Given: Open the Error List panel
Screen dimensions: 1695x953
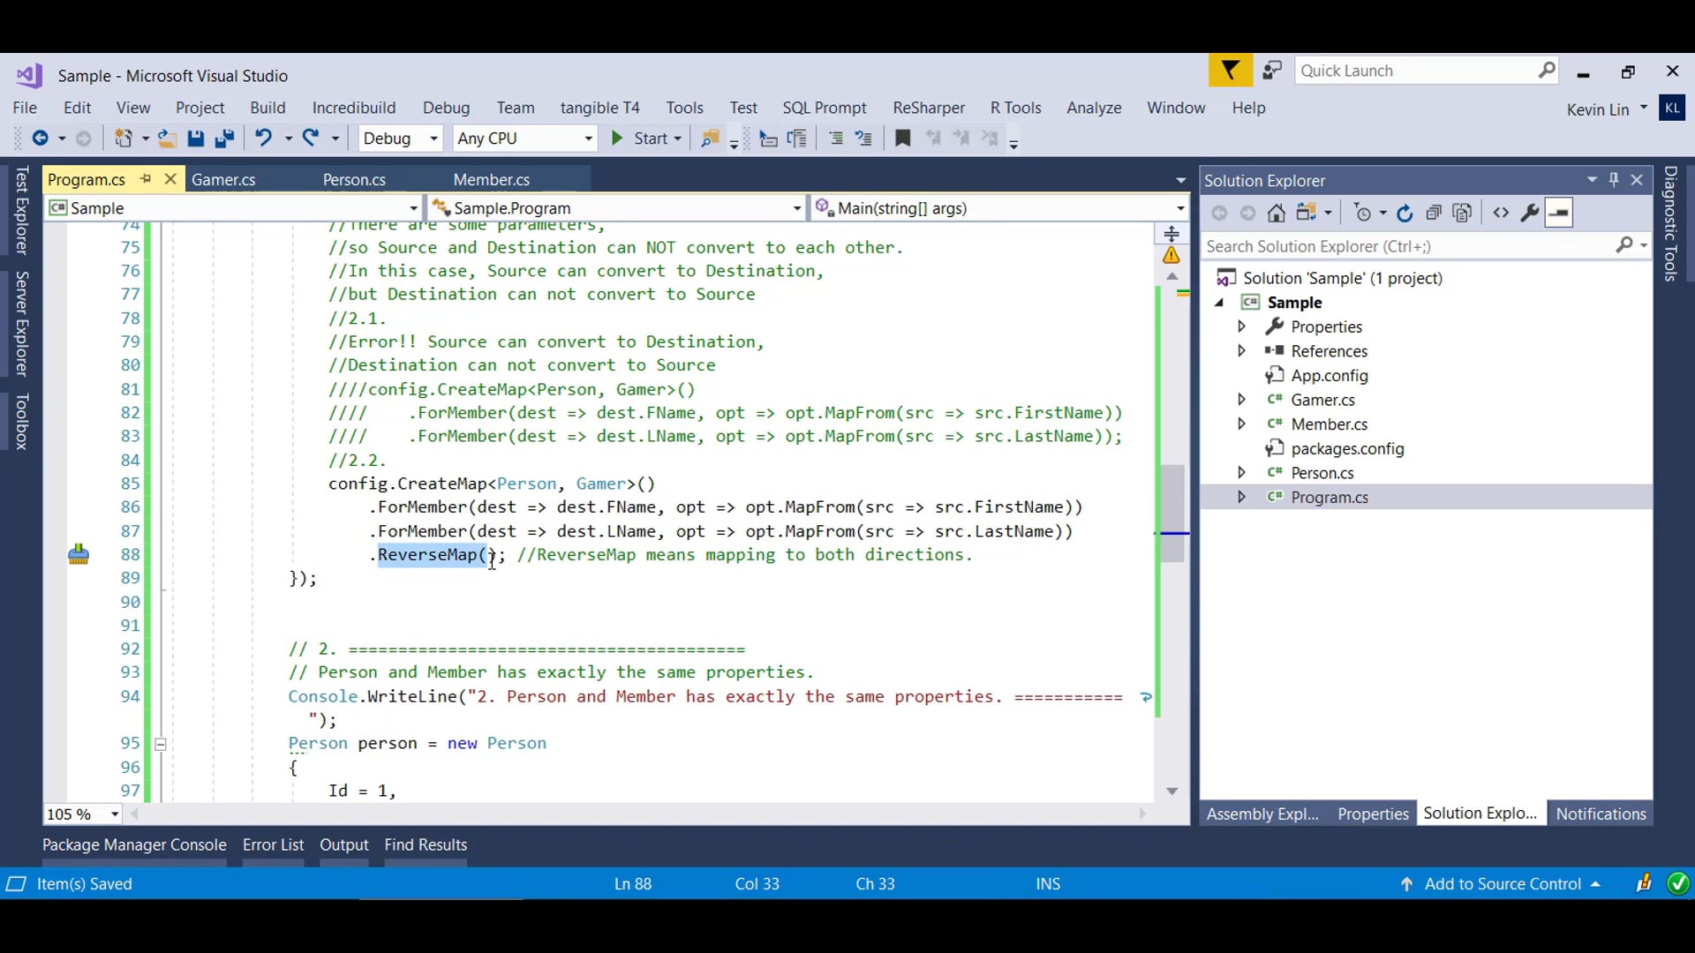Looking at the screenshot, I should coord(273,845).
